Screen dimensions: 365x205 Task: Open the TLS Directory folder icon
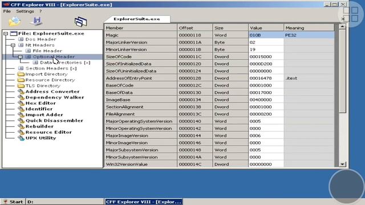point(21,85)
